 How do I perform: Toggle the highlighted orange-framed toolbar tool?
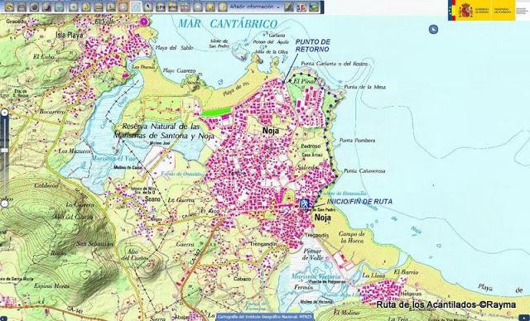tap(123, 7)
